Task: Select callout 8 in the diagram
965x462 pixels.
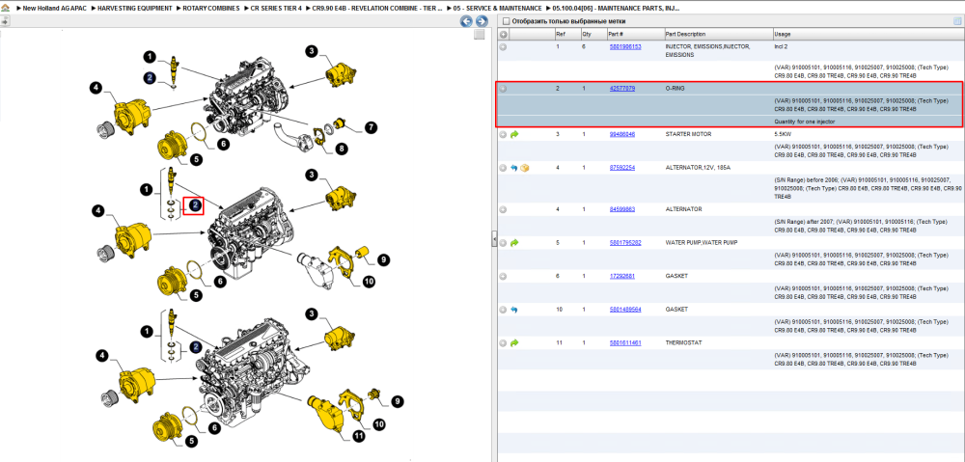Action: pos(341,149)
